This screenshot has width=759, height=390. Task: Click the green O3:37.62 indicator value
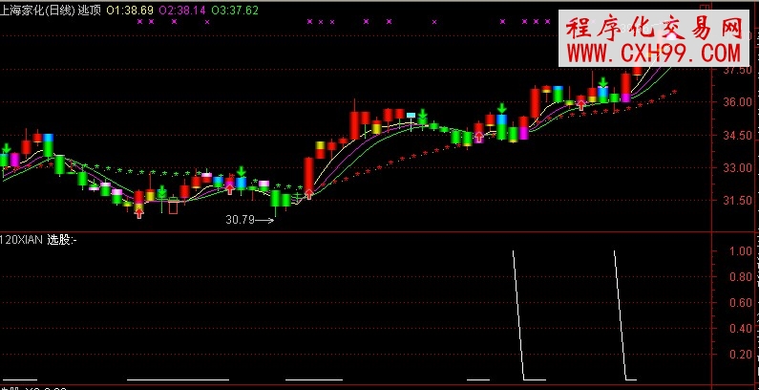click(235, 8)
